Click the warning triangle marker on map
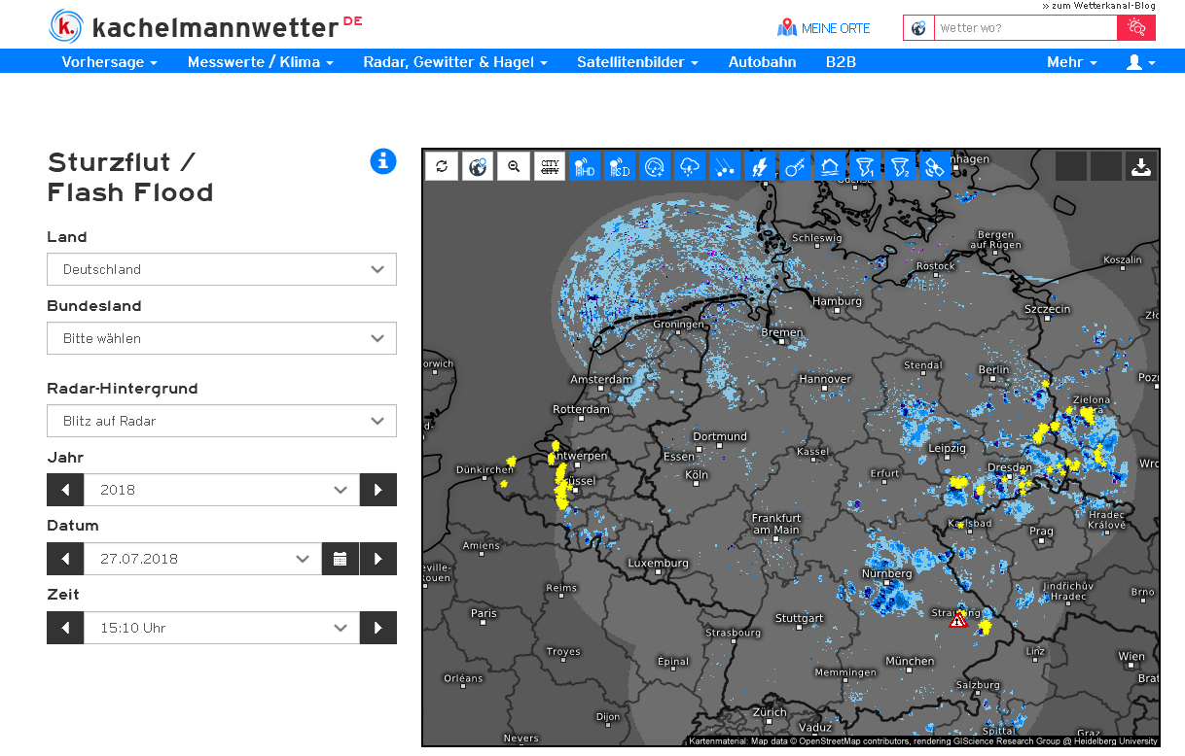Screen dimensions: 1185x756 coord(958,620)
